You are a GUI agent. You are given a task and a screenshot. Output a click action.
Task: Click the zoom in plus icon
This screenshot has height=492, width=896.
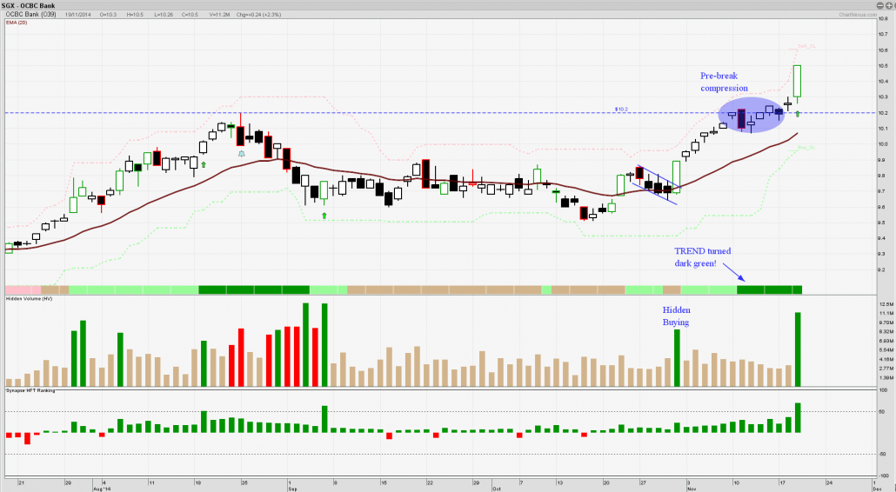[x=888, y=4]
